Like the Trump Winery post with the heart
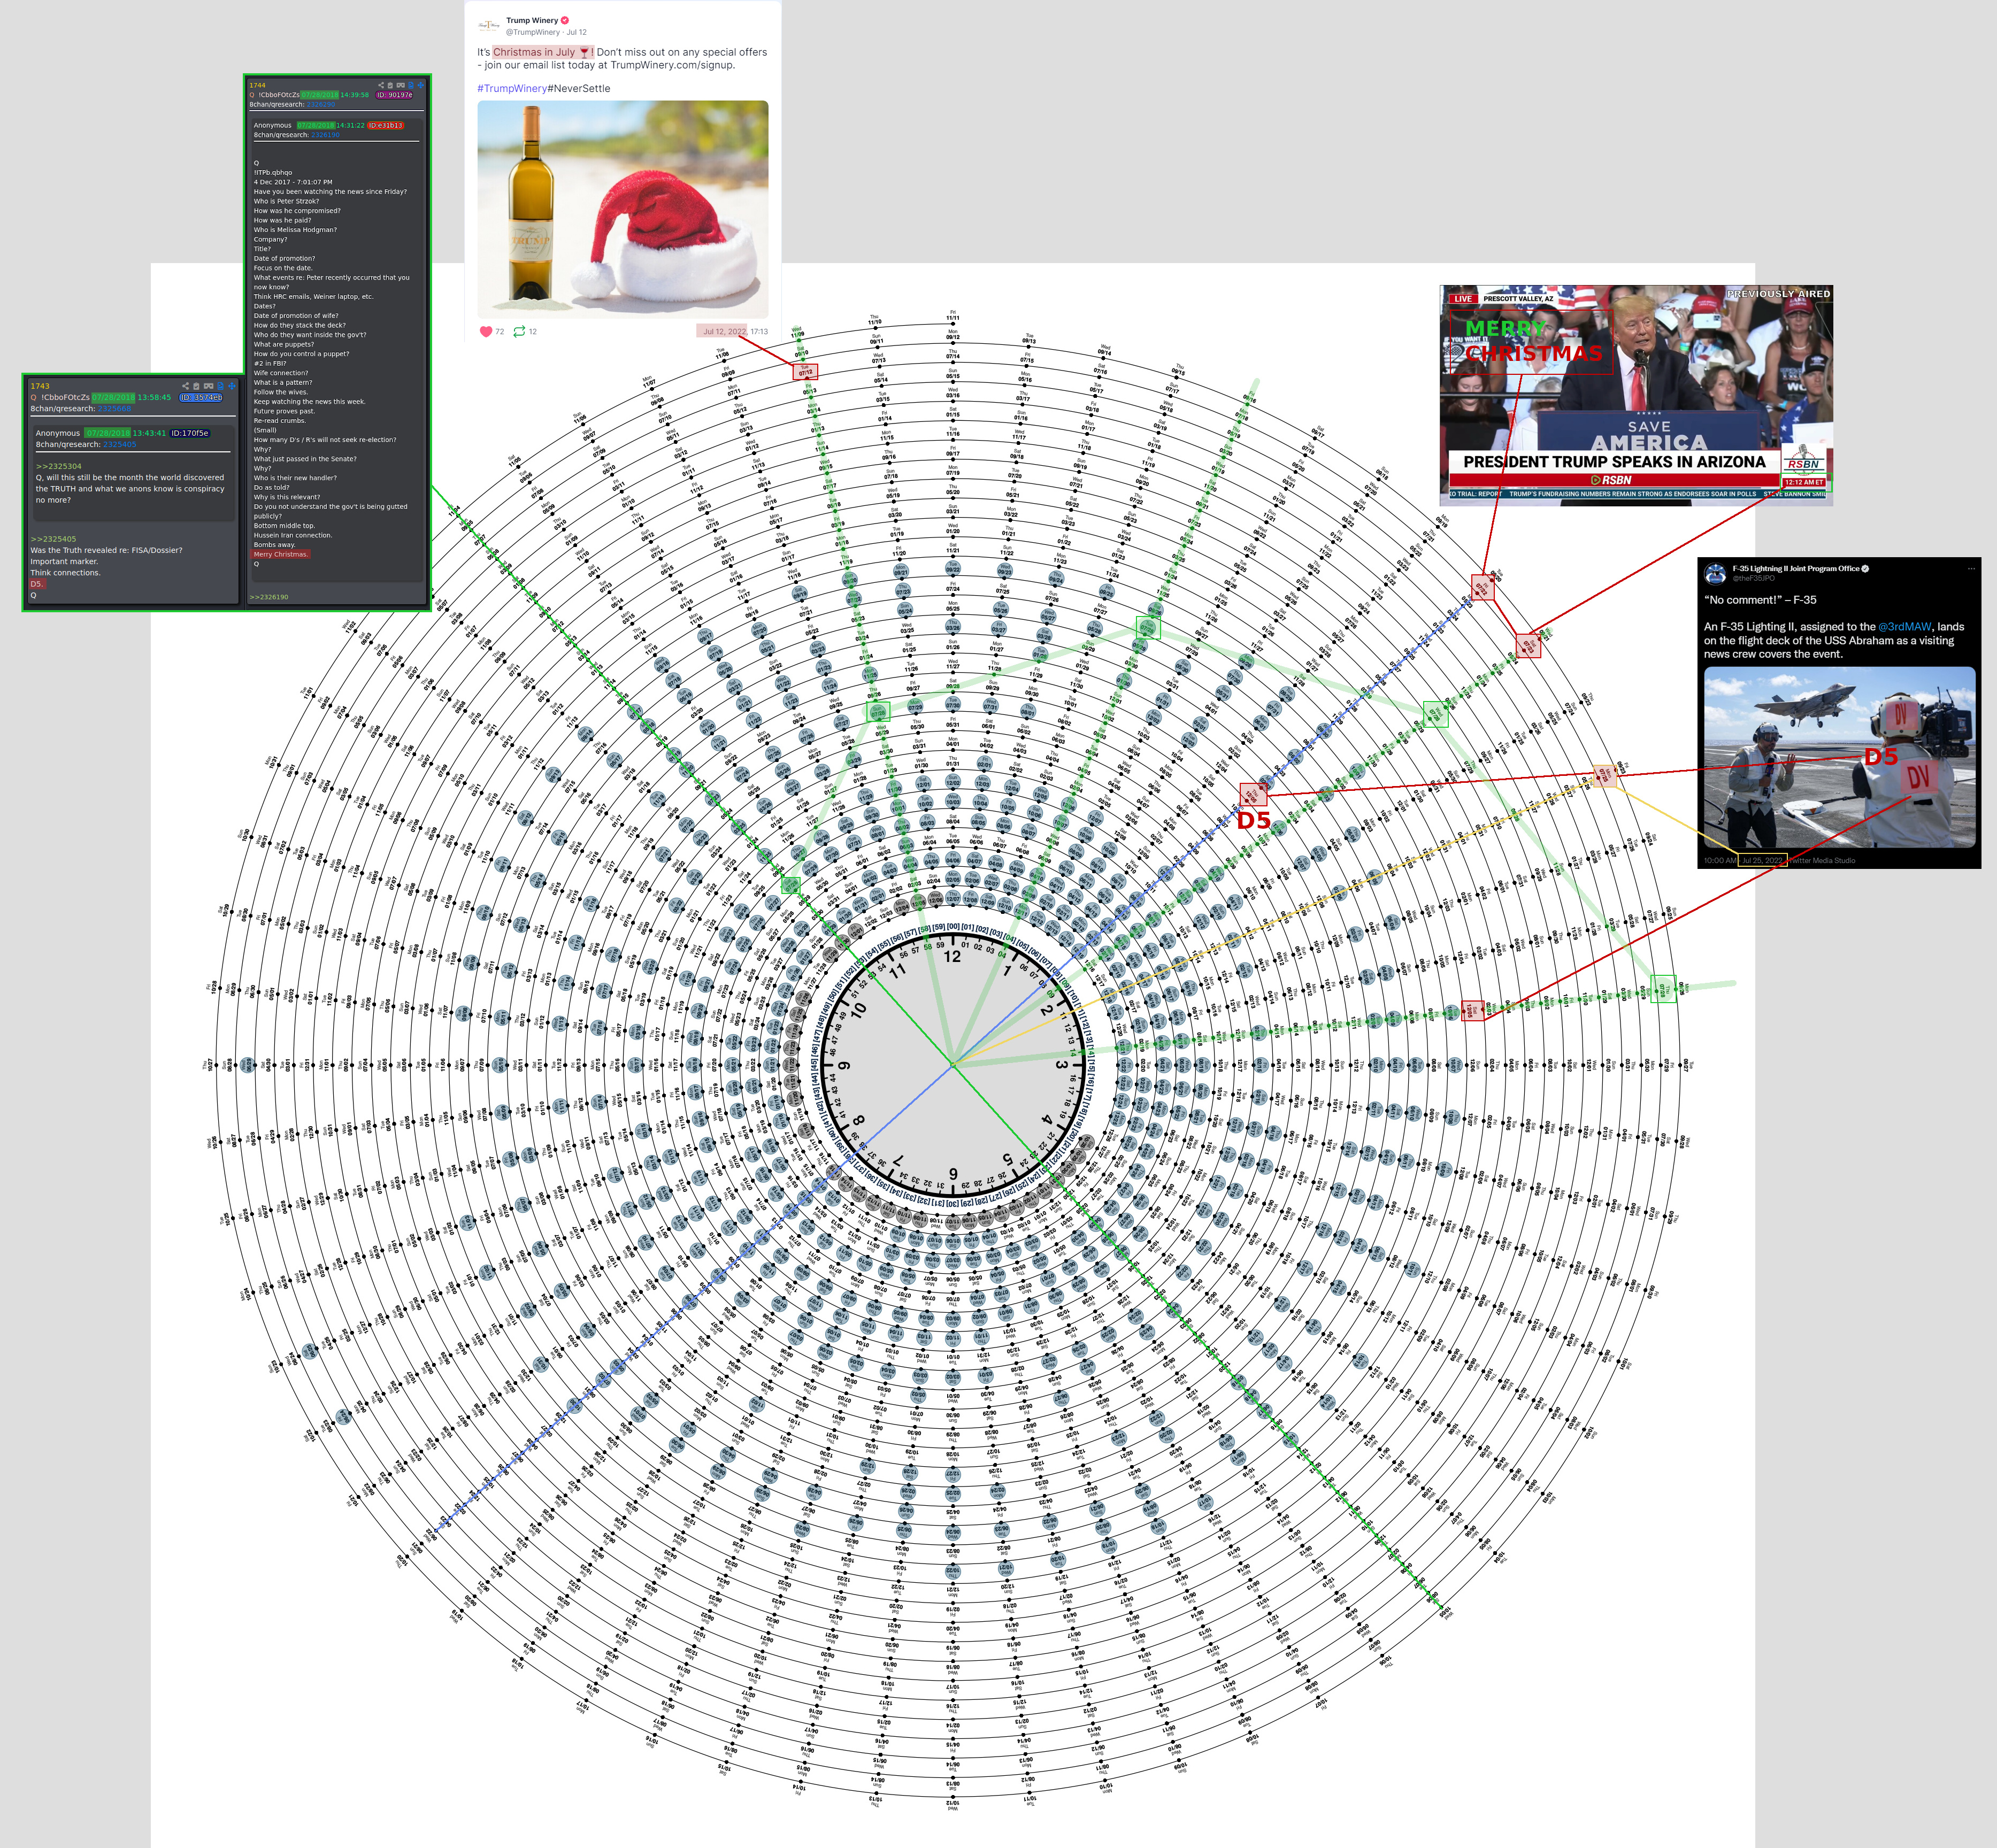Image resolution: width=1997 pixels, height=1848 pixels. (x=486, y=331)
